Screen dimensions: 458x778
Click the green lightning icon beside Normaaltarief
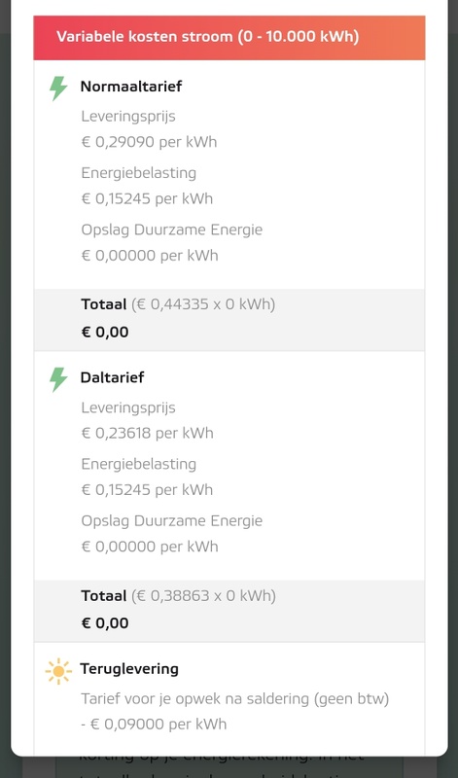tap(58, 88)
